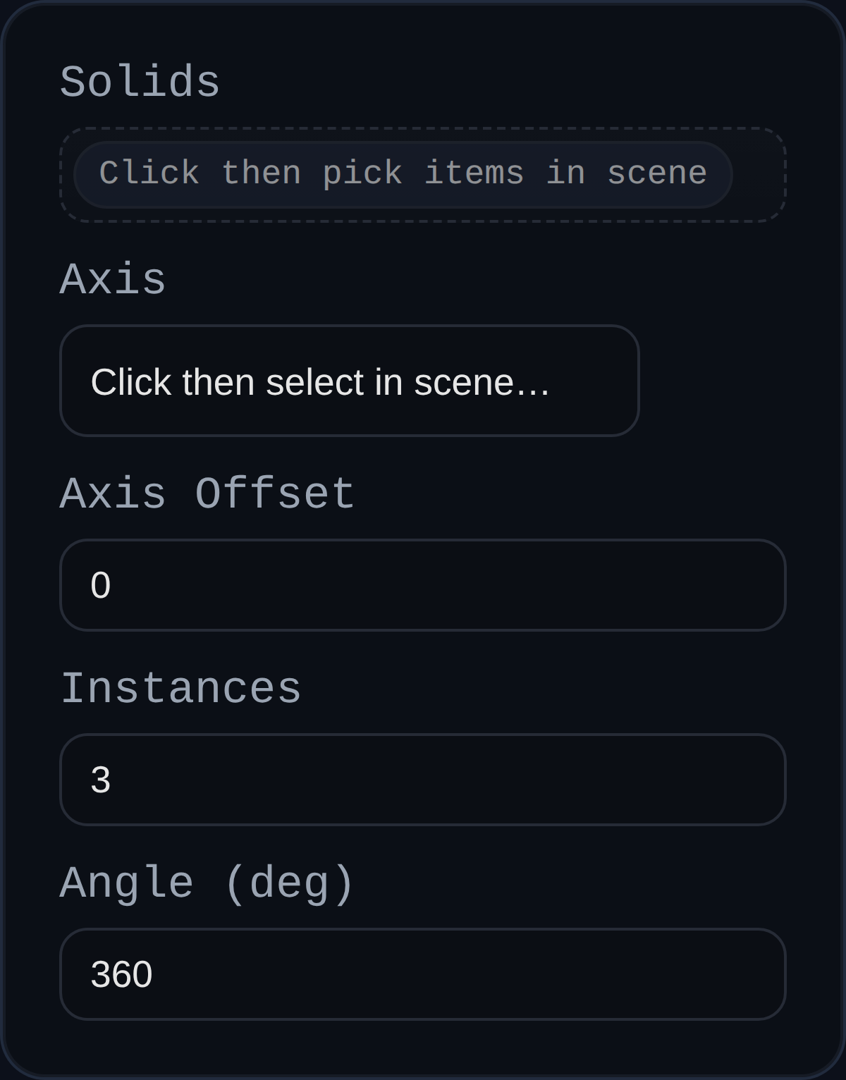Click the Solids picker pill inside dashed border

(x=402, y=173)
